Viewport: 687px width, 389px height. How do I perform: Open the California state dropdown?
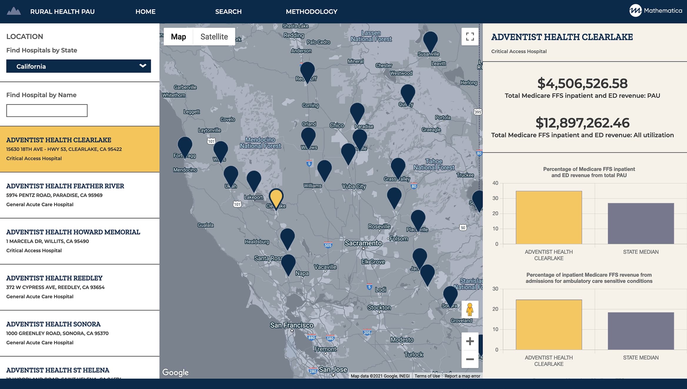pyautogui.click(x=79, y=66)
